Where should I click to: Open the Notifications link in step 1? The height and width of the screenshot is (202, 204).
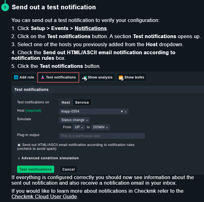(x=91, y=29)
